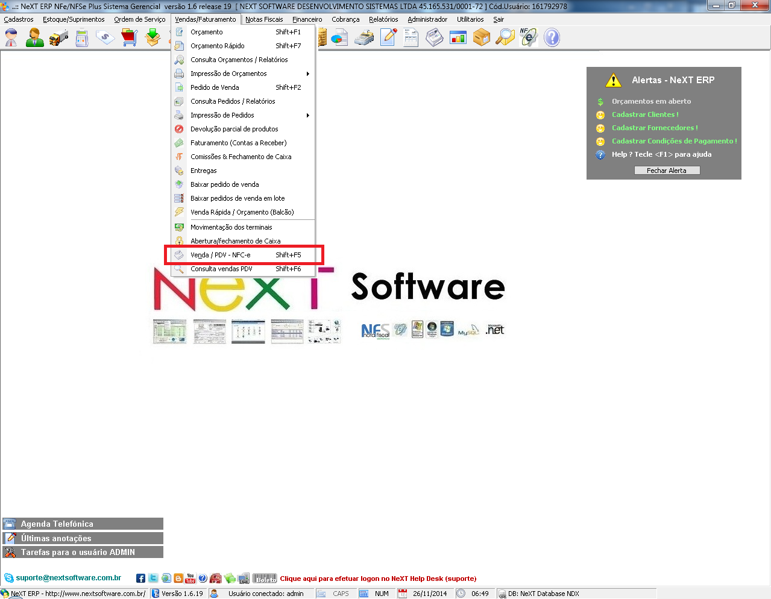Image resolution: width=771 pixels, height=599 pixels.
Task: Select Comissões & Fechamento de Caixa
Action: pos(244,157)
